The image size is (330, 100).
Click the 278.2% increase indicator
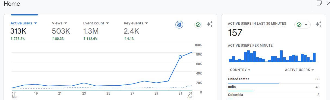tap(18, 39)
